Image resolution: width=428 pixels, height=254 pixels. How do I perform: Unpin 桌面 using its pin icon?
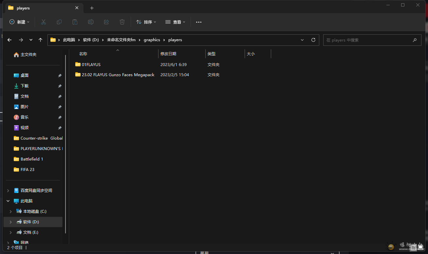pyautogui.click(x=60, y=76)
